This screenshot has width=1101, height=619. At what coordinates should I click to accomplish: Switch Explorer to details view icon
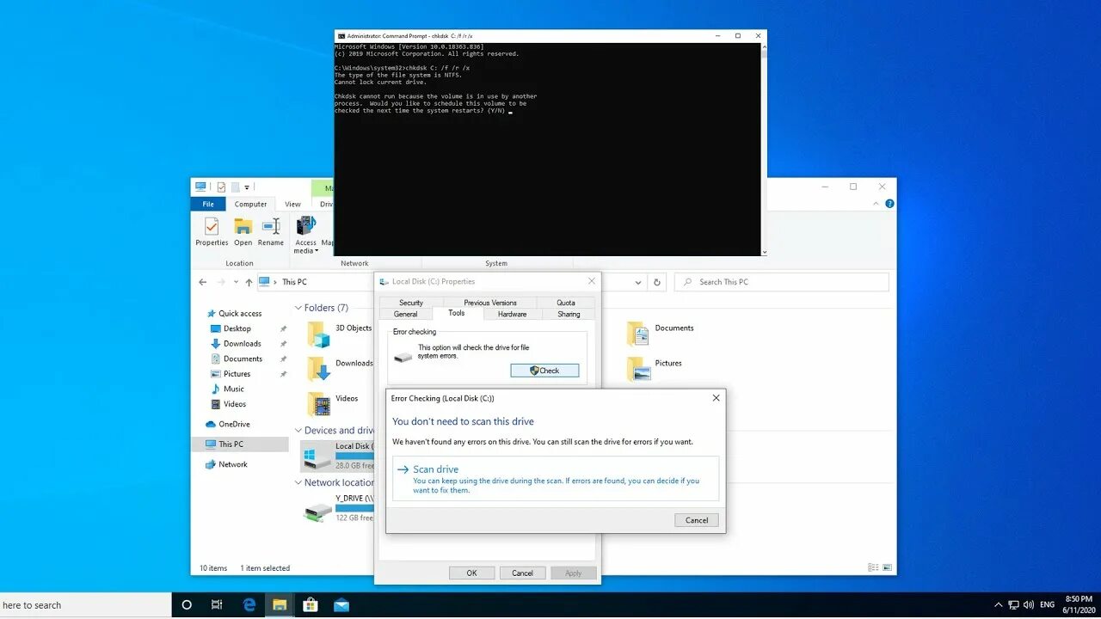coord(873,567)
